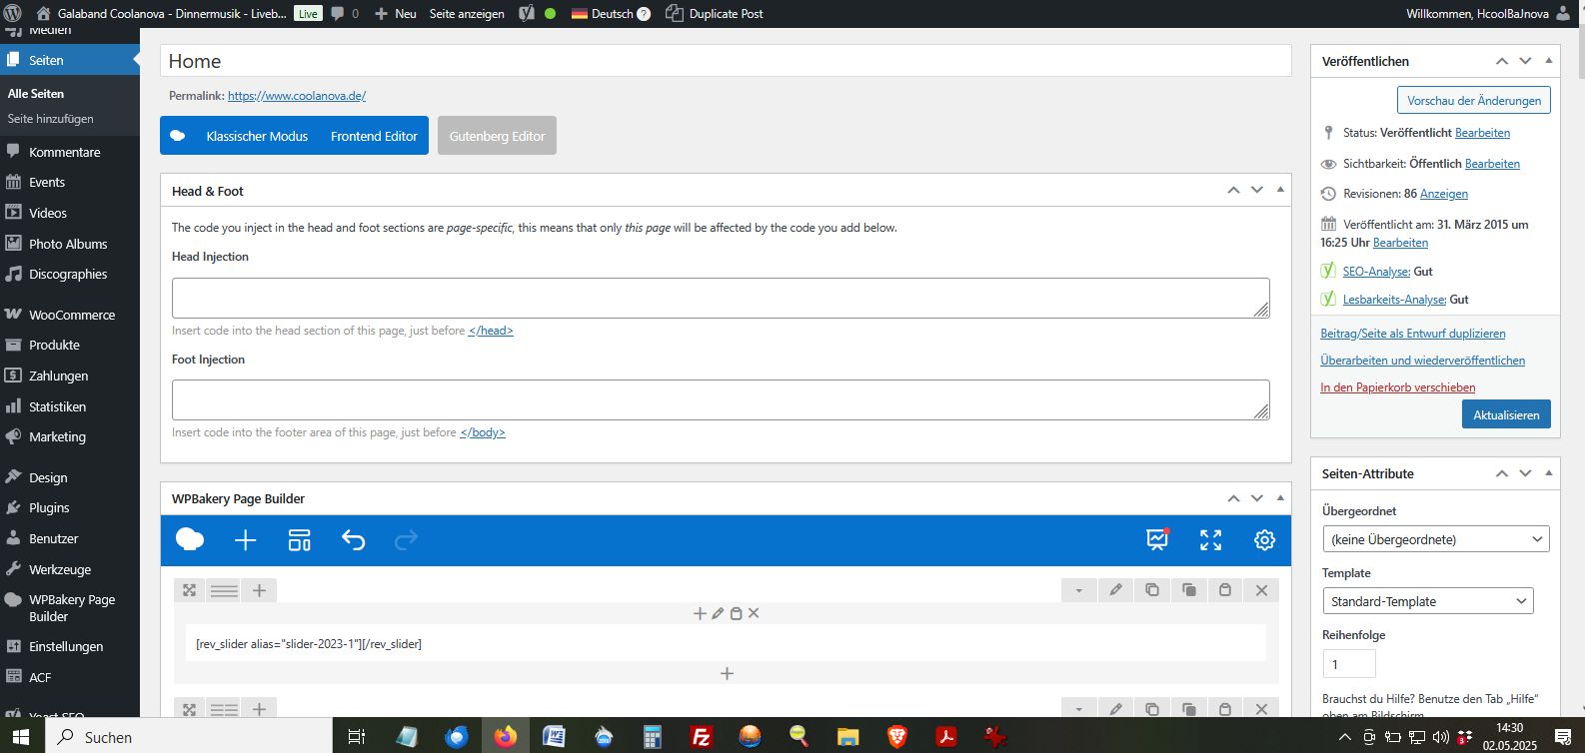
Task: Toggle the rev_slider row collapse arrow
Action: pyautogui.click(x=1078, y=590)
